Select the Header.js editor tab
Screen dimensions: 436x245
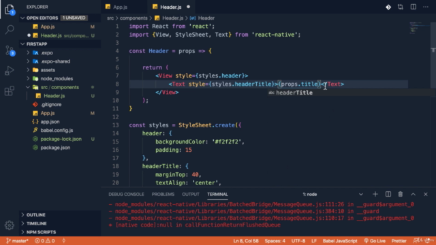171,7
